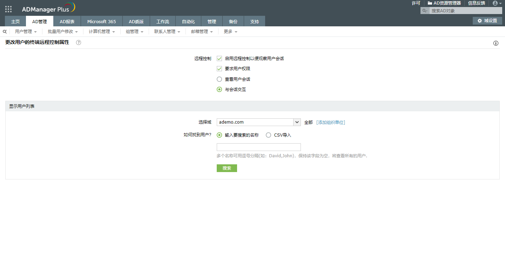The height and width of the screenshot is (263, 505).
Task: Go to the Microsoft 365 tab
Action: point(101,21)
